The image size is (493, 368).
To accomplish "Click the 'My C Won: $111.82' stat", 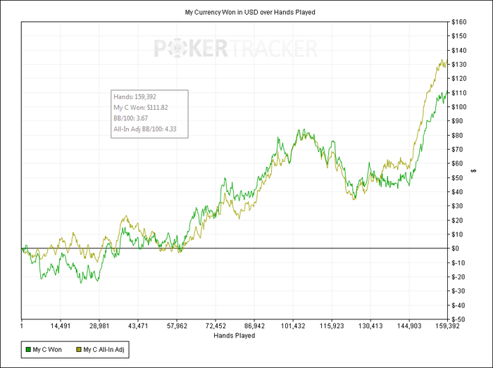I will 141,108.
